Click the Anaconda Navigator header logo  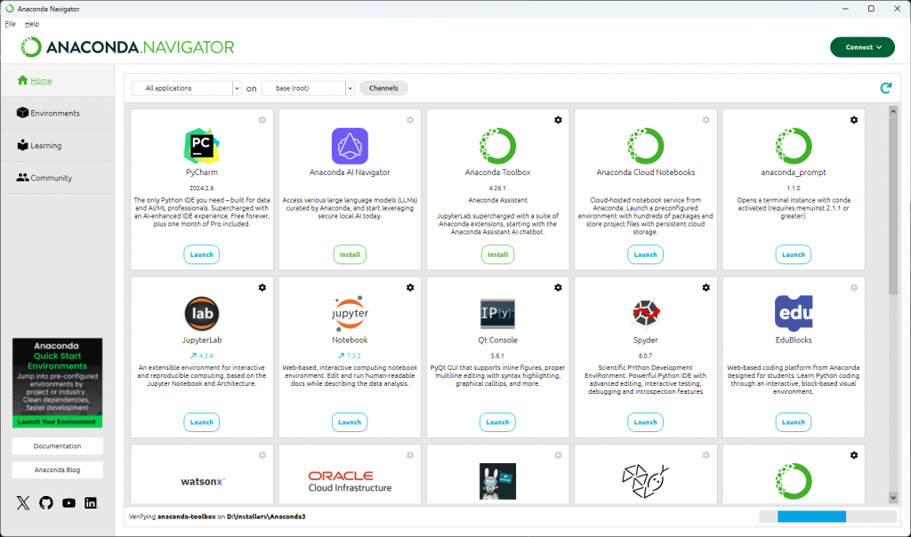click(x=127, y=47)
